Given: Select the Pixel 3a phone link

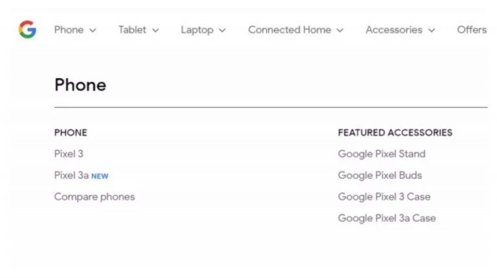Looking at the screenshot, I should (x=71, y=175).
